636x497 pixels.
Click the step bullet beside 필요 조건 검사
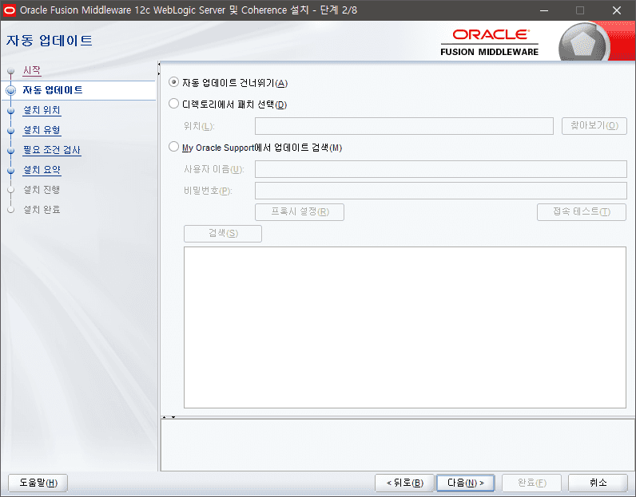11,150
